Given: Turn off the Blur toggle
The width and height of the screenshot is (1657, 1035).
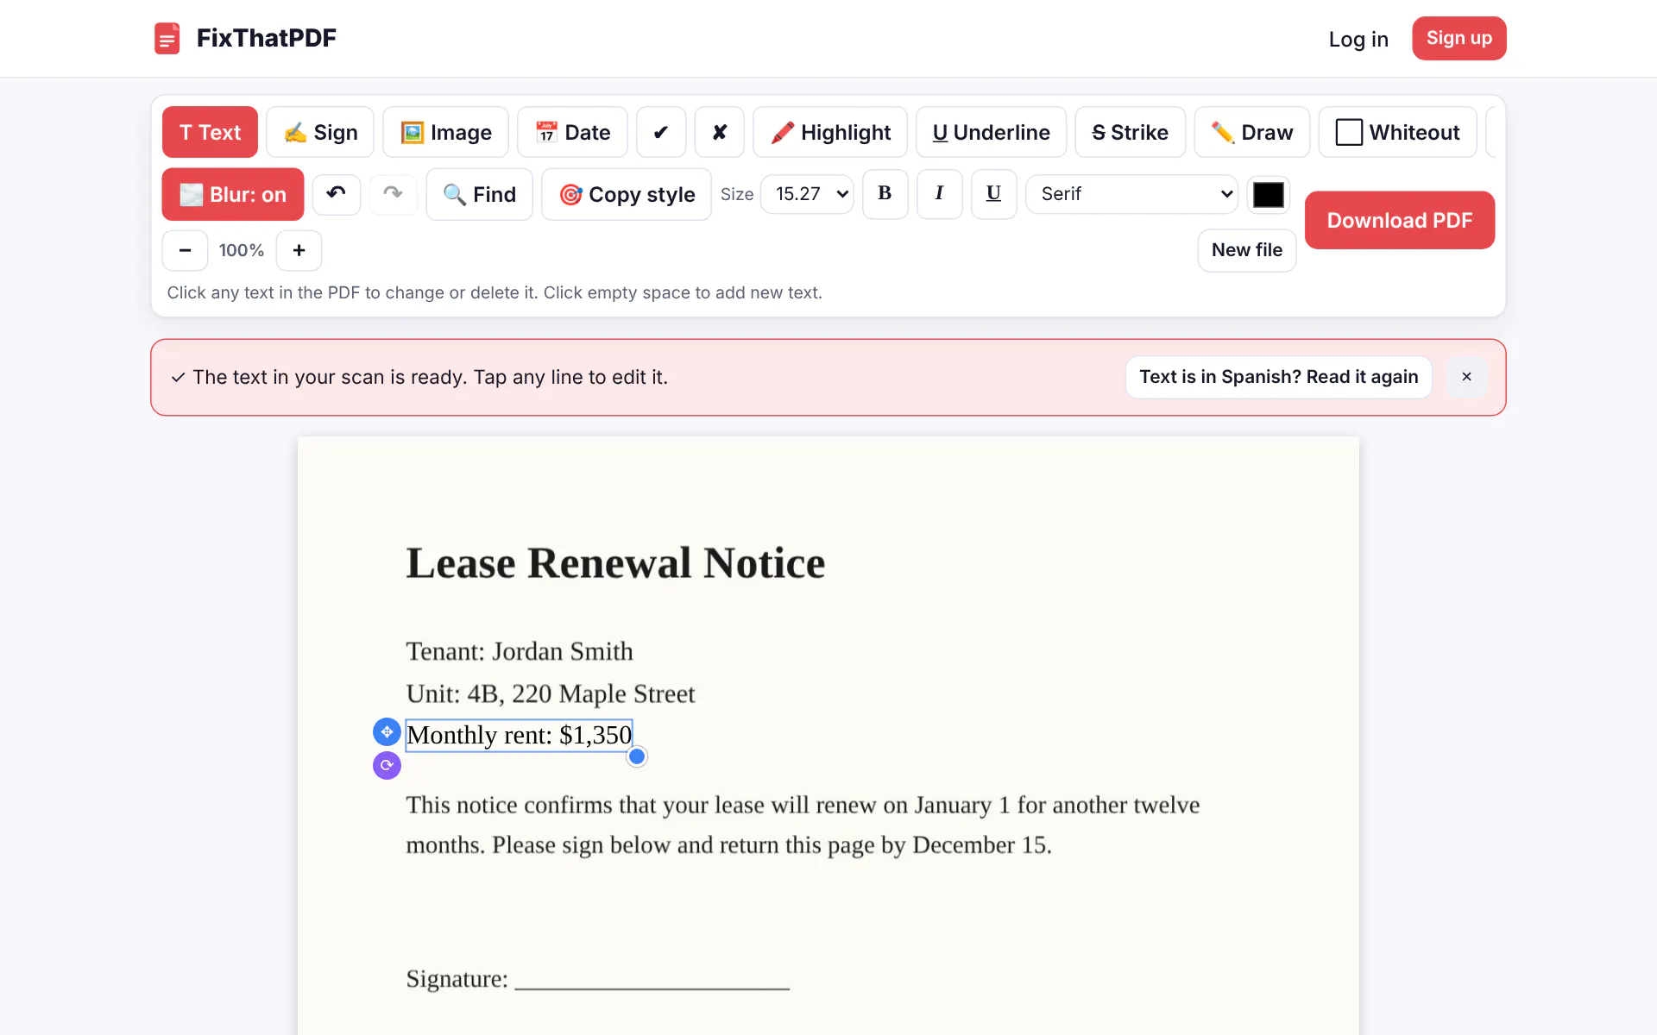Looking at the screenshot, I should (233, 194).
